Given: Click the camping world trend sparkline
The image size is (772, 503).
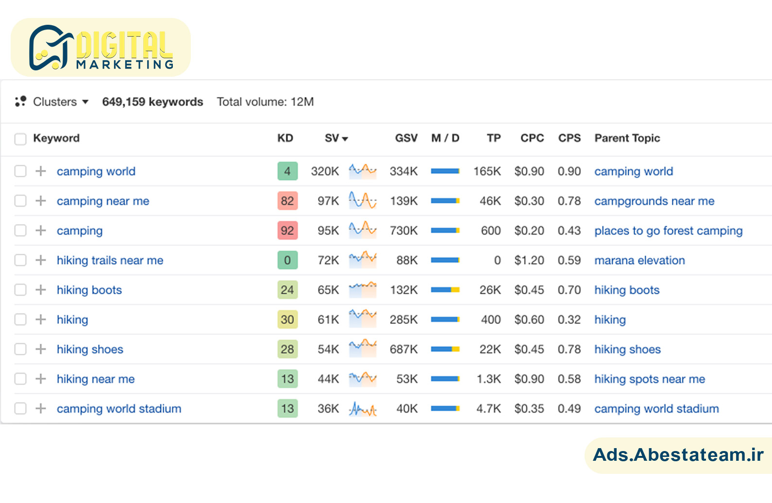Looking at the screenshot, I should click(x=363, y=171).
